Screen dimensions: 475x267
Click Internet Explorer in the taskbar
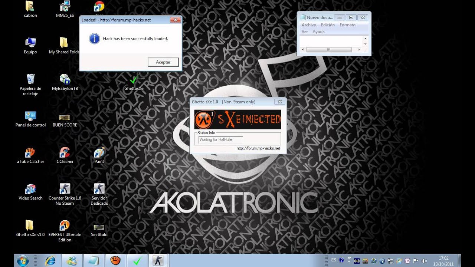coord(50,261)
